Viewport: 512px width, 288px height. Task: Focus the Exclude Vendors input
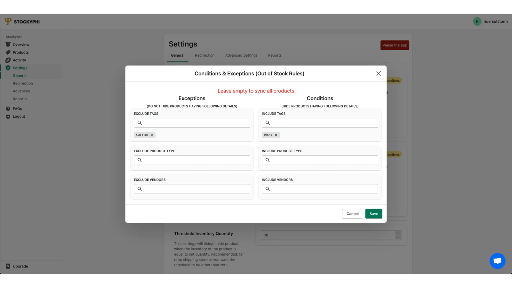pos(192,189)
